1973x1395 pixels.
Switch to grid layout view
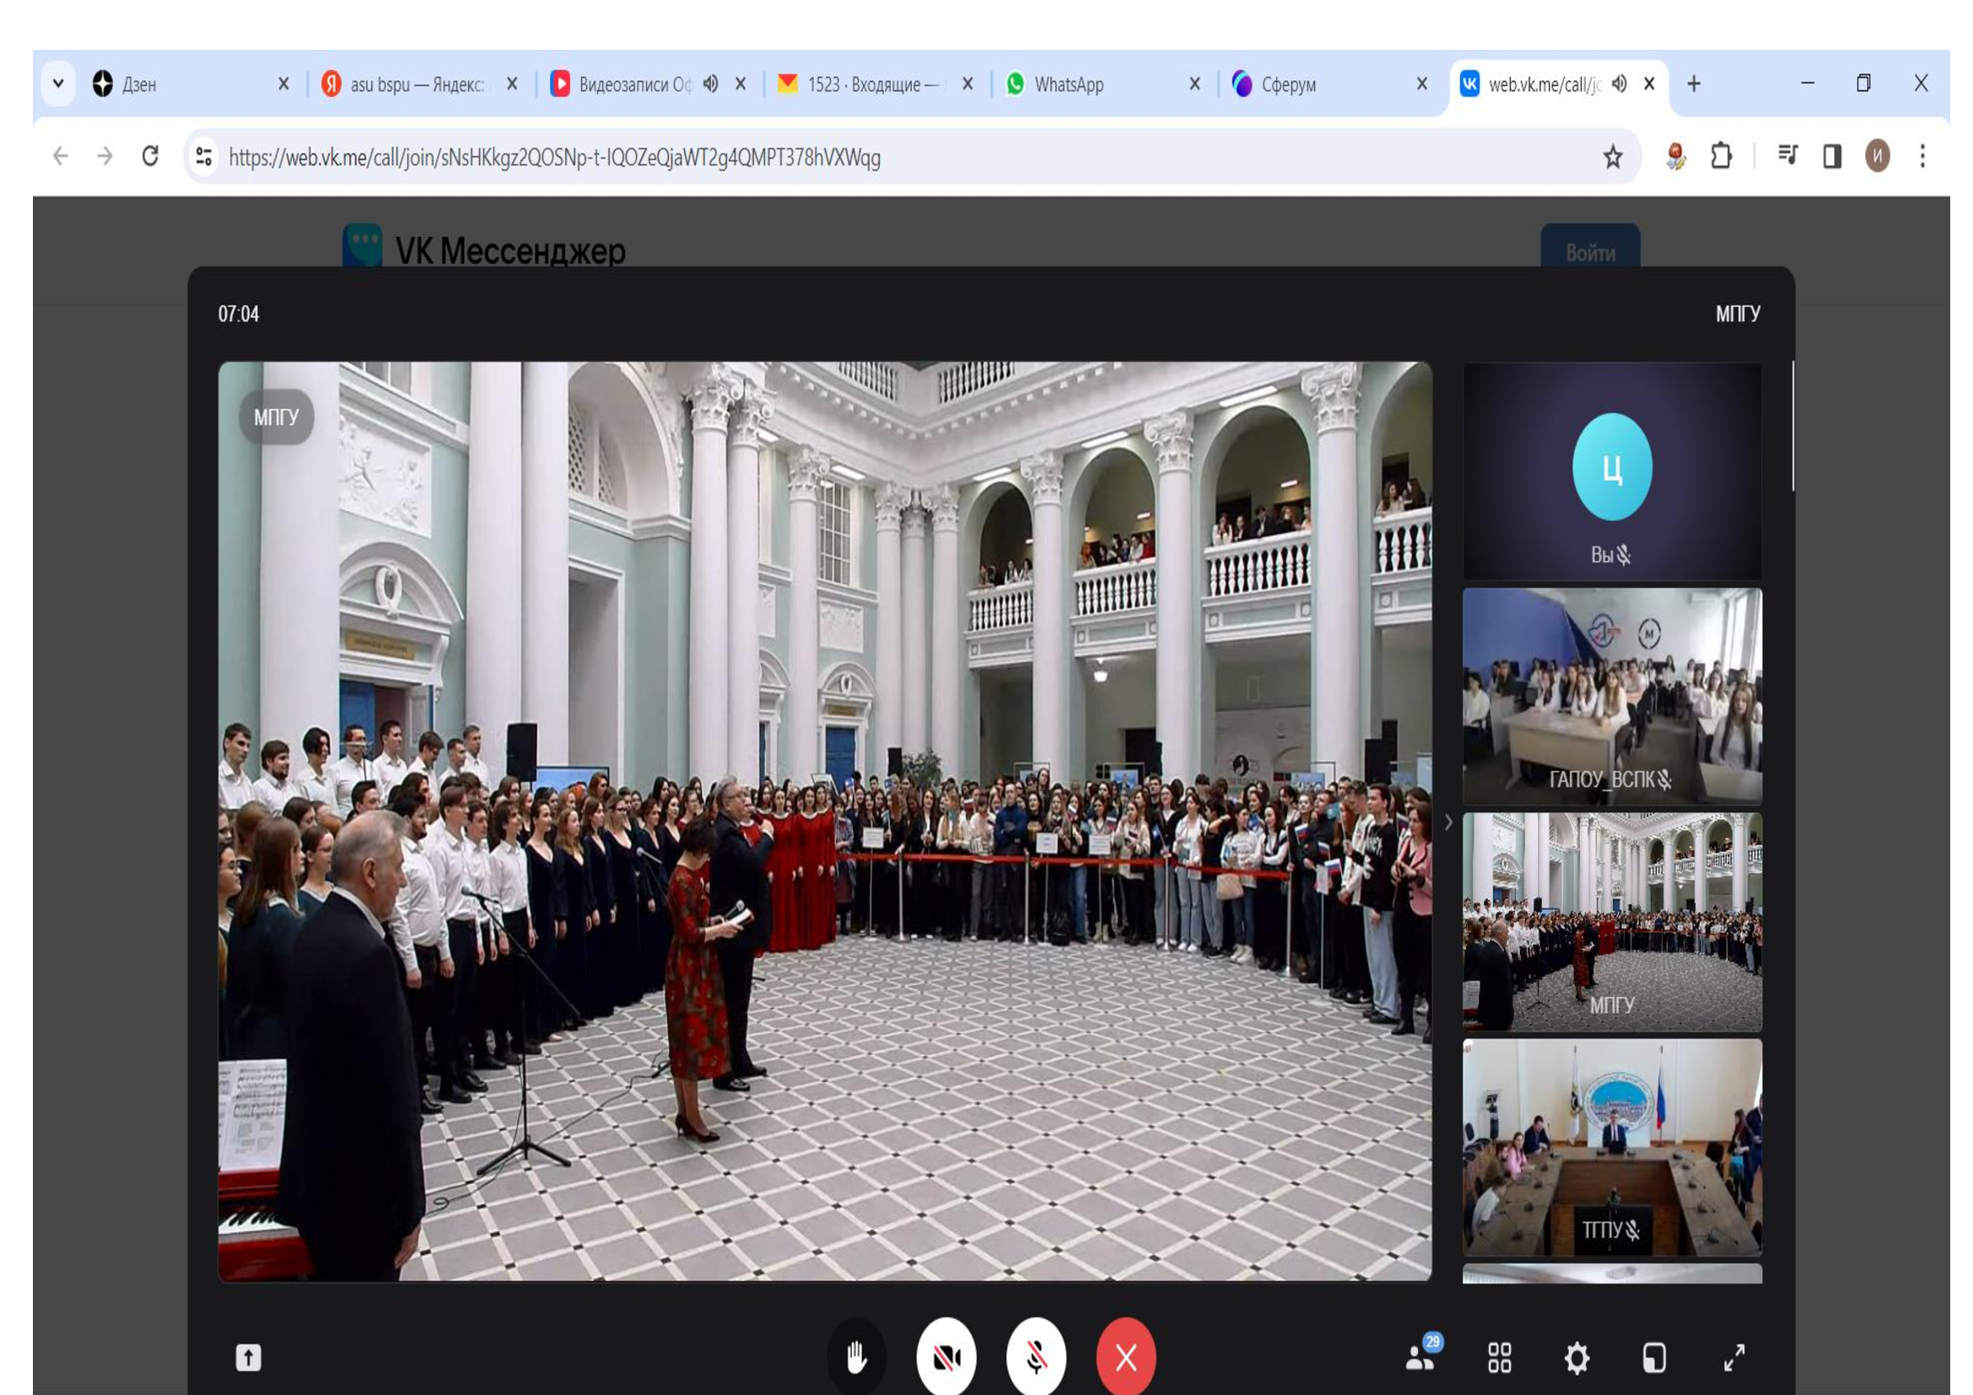1500,1358
